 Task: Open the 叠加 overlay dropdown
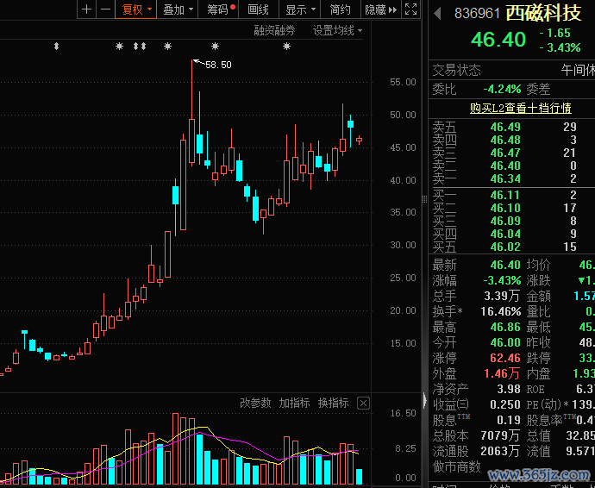[178, 9]
